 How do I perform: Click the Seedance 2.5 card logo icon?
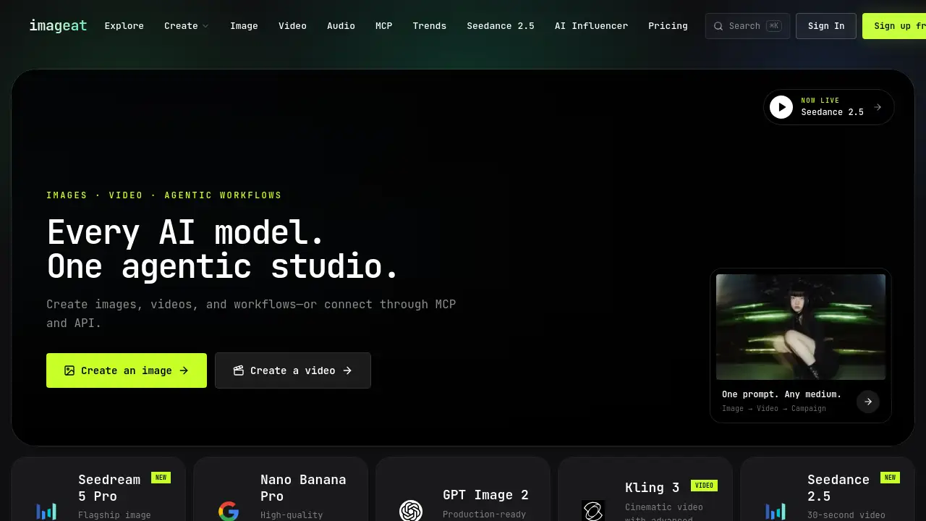click(776, 512)
